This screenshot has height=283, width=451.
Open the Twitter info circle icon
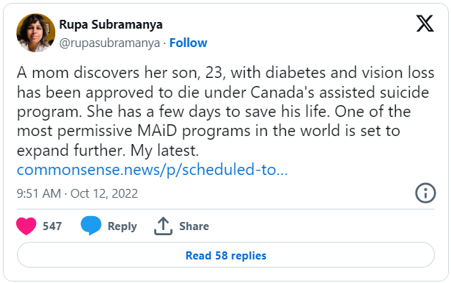click(425, 193)
